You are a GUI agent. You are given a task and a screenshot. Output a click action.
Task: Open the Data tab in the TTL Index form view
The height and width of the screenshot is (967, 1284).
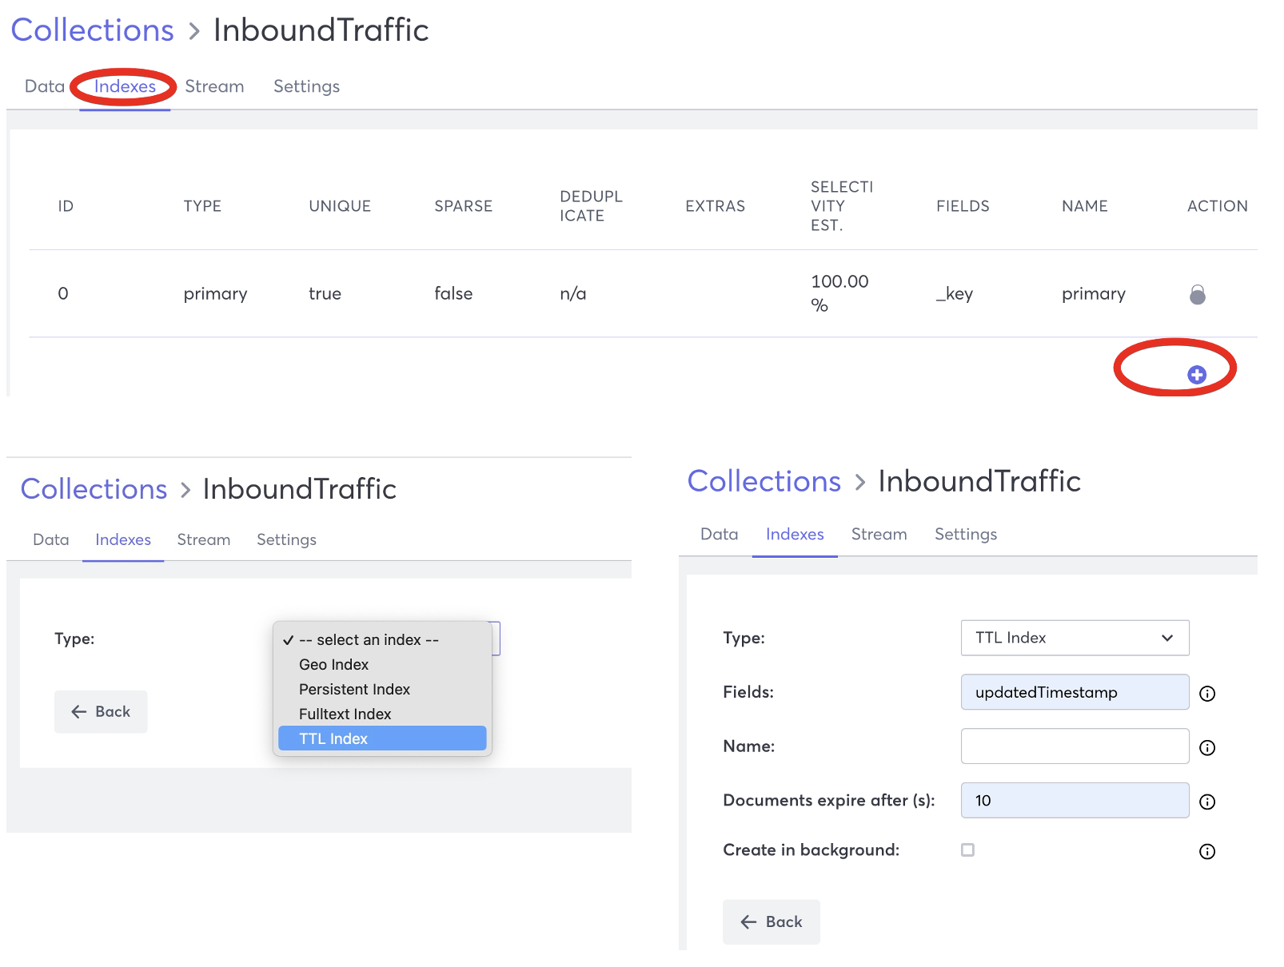coord(720,534)
